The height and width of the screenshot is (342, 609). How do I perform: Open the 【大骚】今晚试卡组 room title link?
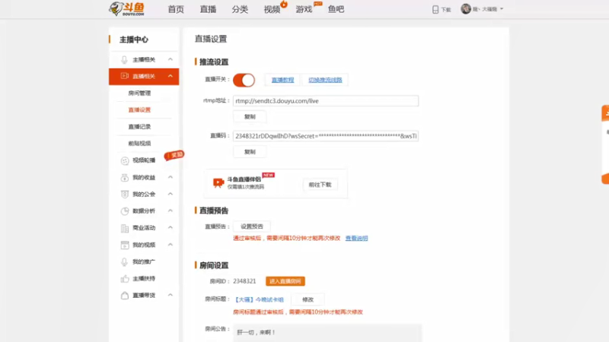click(259, 299)
